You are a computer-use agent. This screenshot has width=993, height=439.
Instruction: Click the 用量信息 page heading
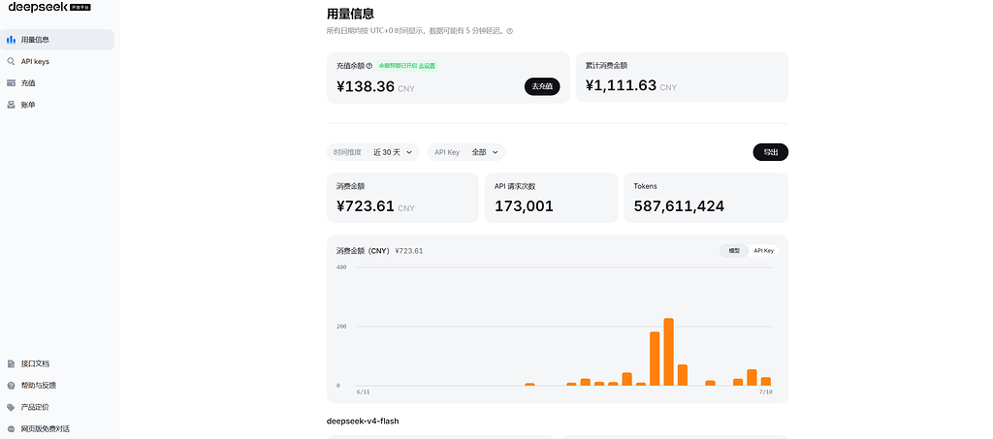[350, 14]
